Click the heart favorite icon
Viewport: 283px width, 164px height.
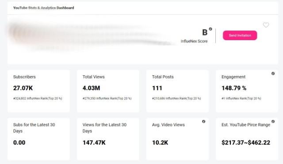tap(266, 25)
